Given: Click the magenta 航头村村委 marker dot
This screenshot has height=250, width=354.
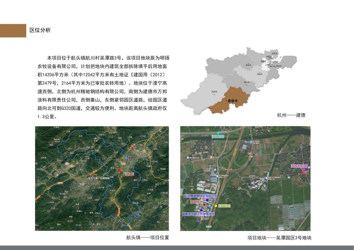Looking at the screenshot, I should [304, 170].
